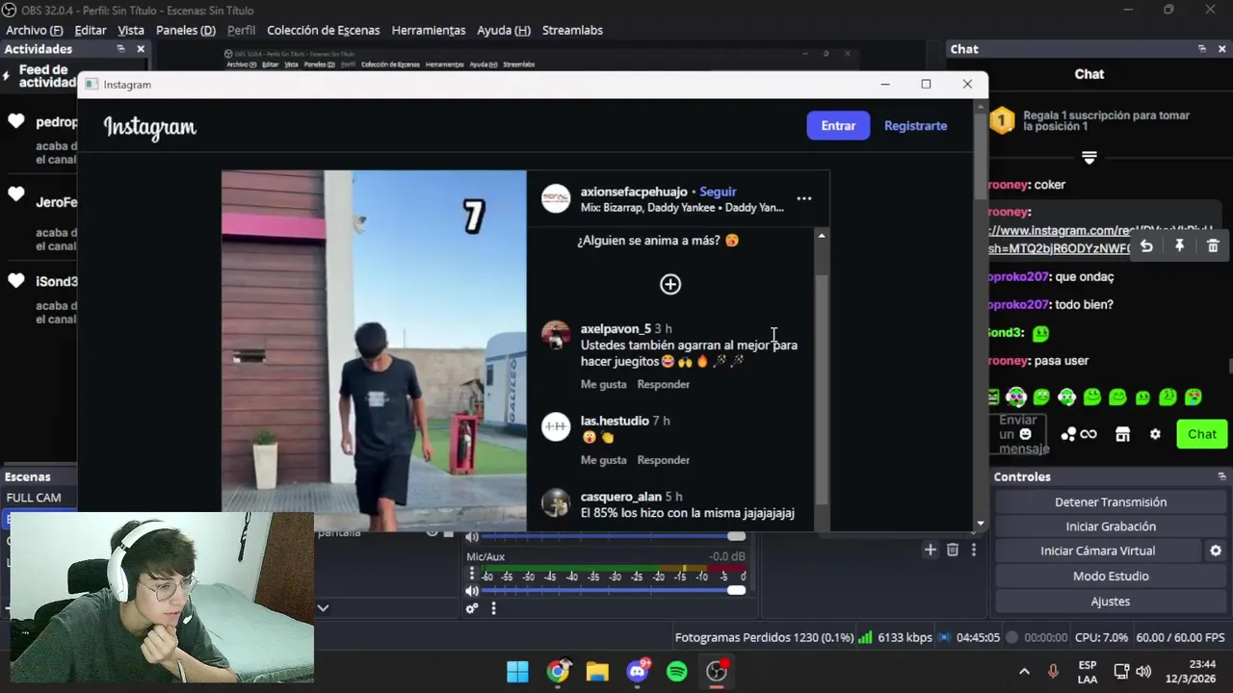
Task: Open the Editar menu
Action: [x=91, y=30]
